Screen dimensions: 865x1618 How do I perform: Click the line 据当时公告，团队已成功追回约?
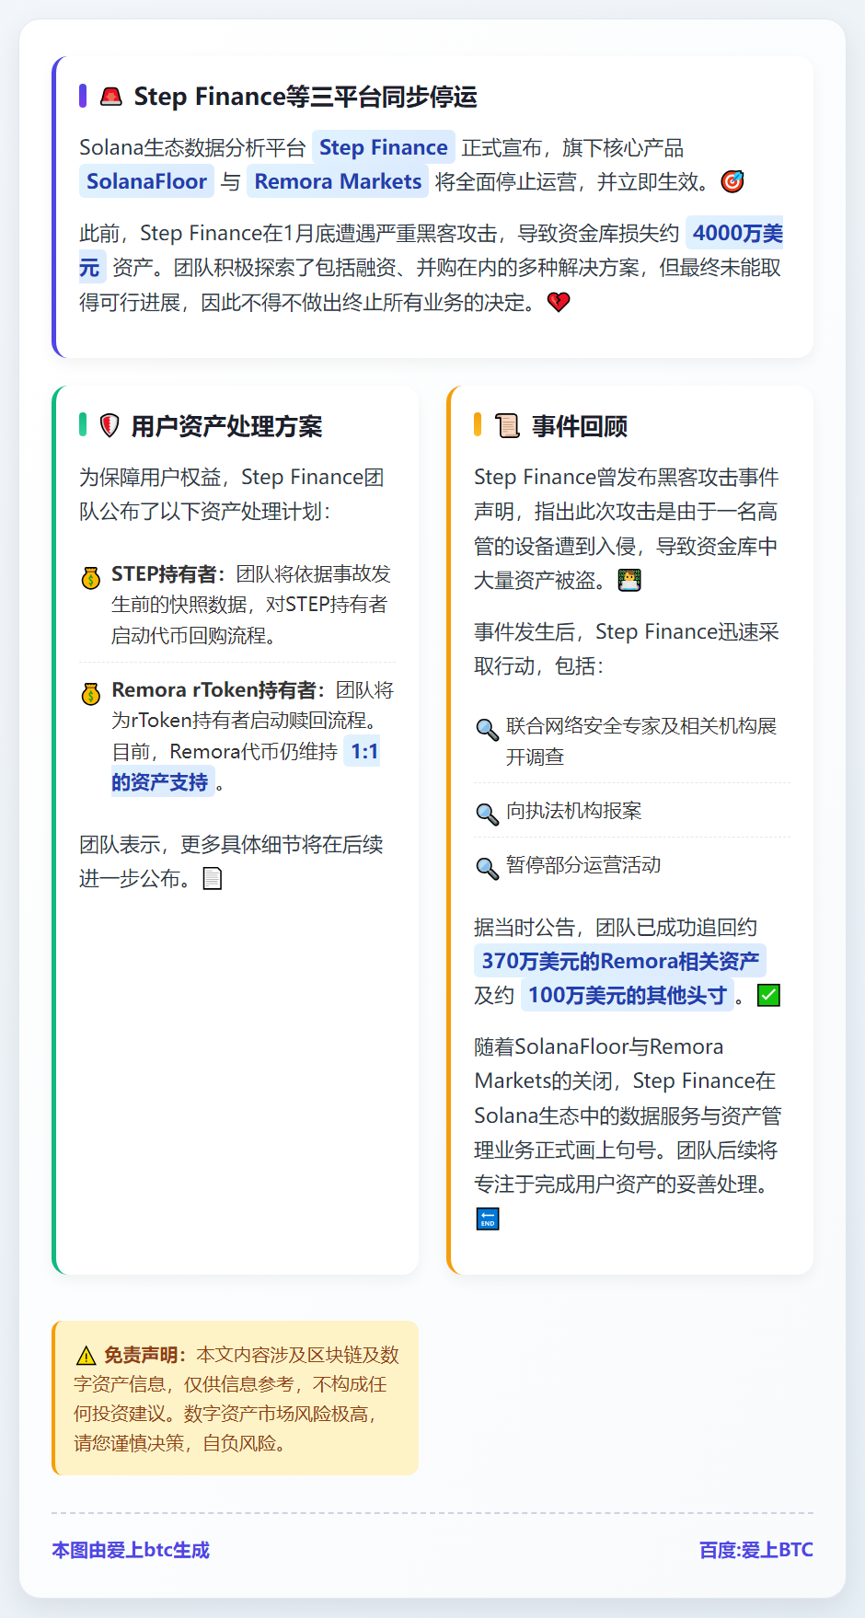coord(616,927)
